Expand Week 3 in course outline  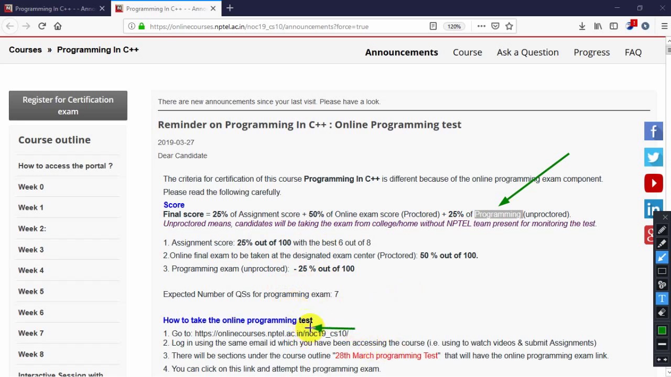31,250
